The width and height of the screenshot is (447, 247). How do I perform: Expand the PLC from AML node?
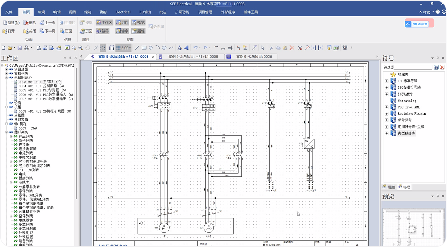pyautogui.click(x=386, y=107)
